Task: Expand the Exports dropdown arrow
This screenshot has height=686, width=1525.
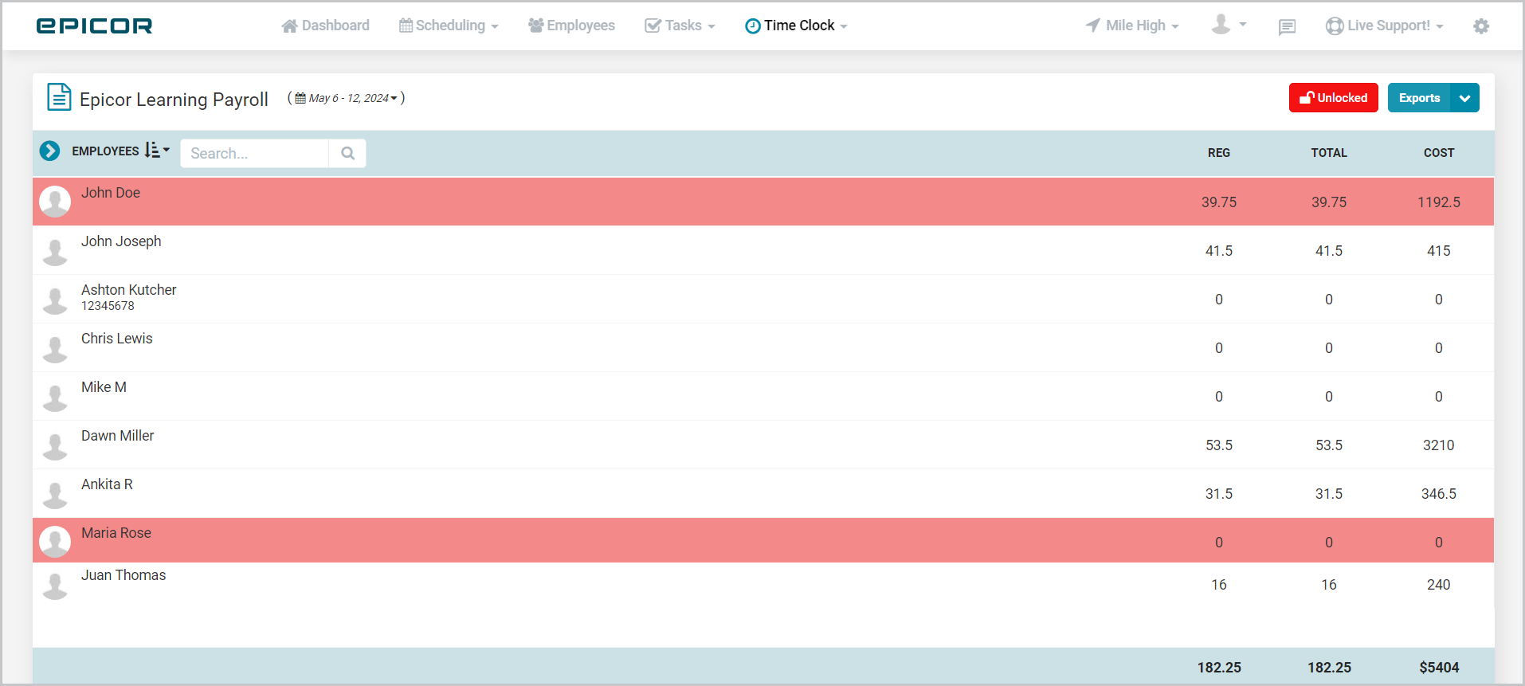Action: (x=1465, y=98)
